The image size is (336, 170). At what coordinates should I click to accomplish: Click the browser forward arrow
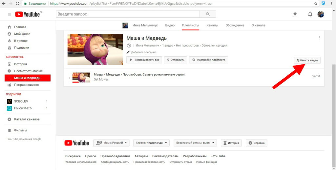point(10,3)
